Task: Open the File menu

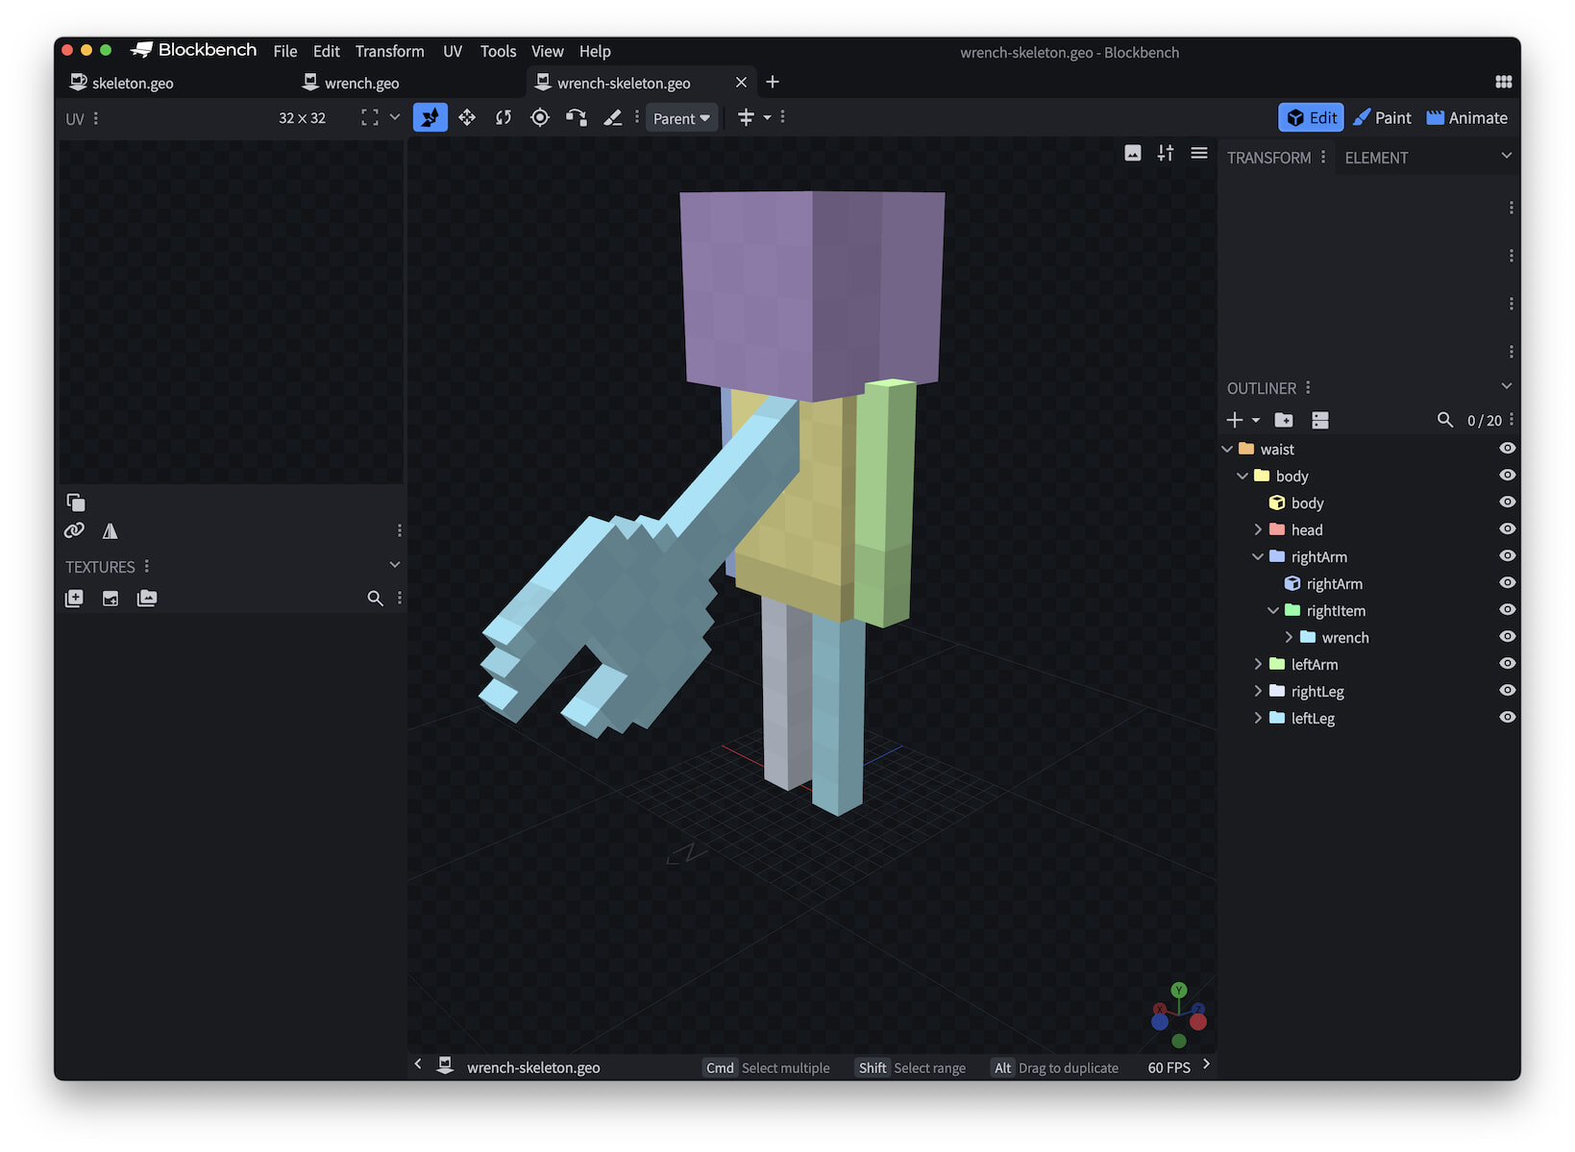Action: tap(285, 51)
